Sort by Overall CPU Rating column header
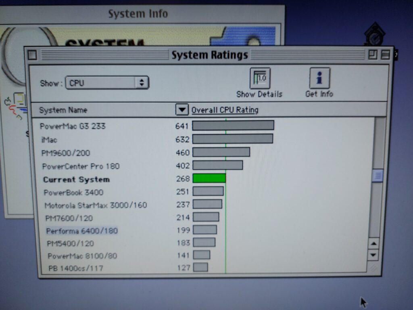This screenshot has width=413, height=310. point(225,110)
